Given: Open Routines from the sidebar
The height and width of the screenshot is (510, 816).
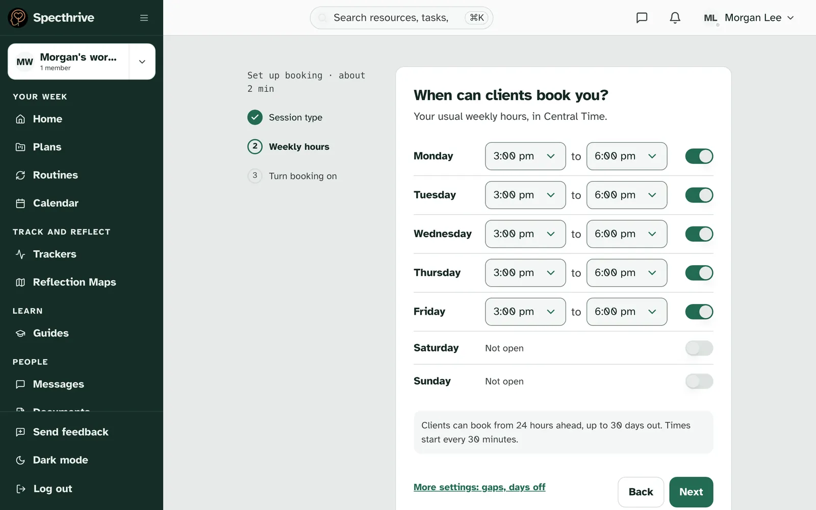Looking at the screenshot, I should [82, 175].
